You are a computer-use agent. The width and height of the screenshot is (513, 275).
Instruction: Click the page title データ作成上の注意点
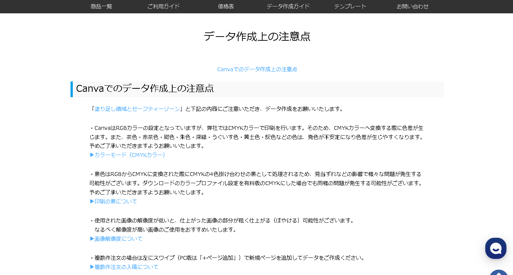(257, 37)
